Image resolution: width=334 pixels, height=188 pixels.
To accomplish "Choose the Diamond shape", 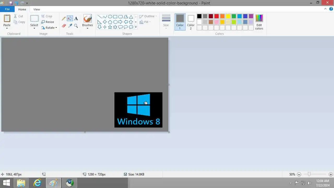I will [x=105, y=22].
